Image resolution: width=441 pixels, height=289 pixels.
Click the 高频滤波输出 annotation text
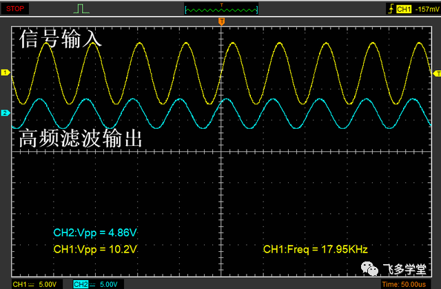pos(81,138)
